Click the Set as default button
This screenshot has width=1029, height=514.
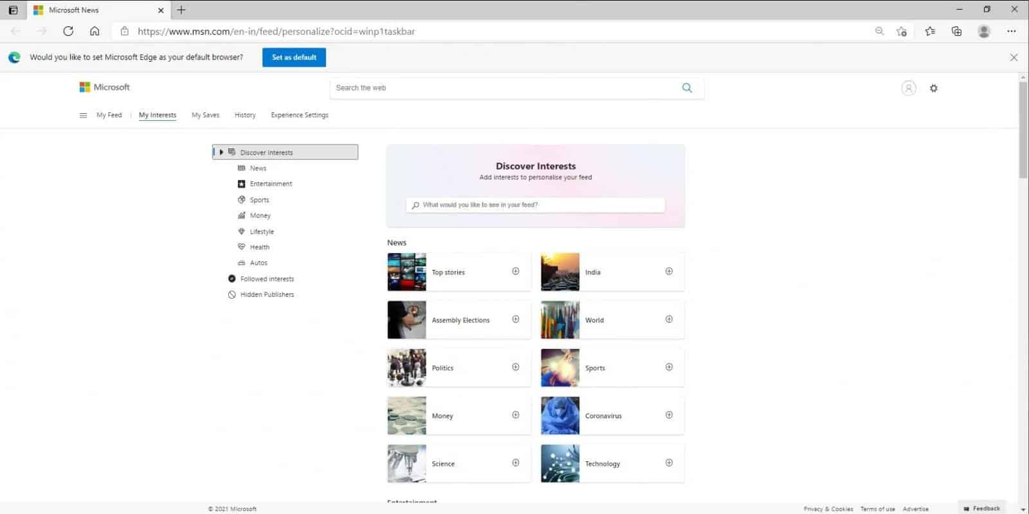click(x=294, y=57)
